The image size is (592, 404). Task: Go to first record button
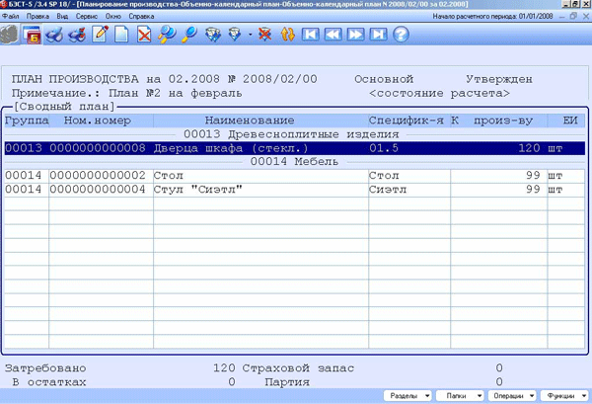pyautogui.click(x=311, y=35)
